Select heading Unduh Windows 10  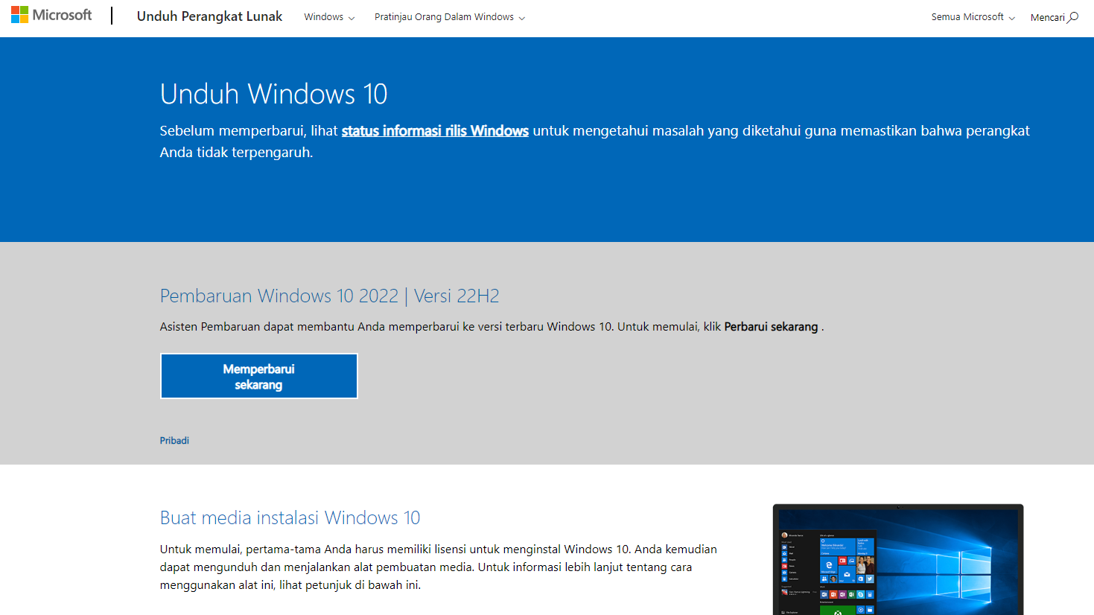(x=273, y=95)
